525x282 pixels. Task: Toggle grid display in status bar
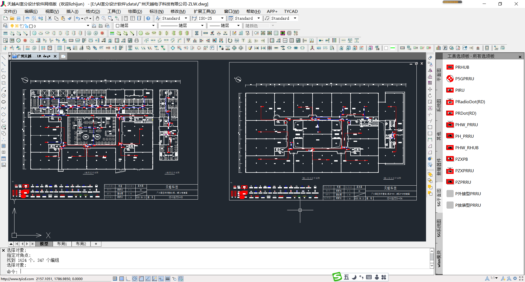click(x=122, y=279)
